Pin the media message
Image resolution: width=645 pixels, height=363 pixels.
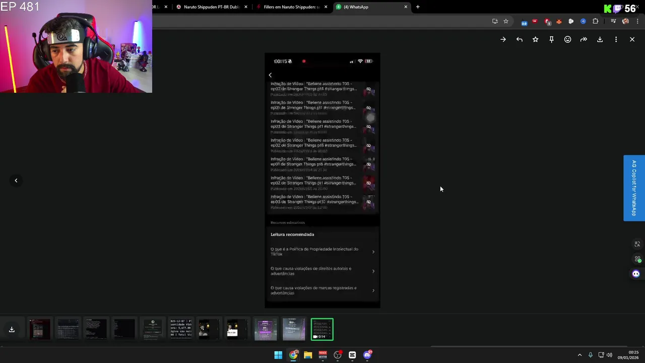(x=551, y=39)
